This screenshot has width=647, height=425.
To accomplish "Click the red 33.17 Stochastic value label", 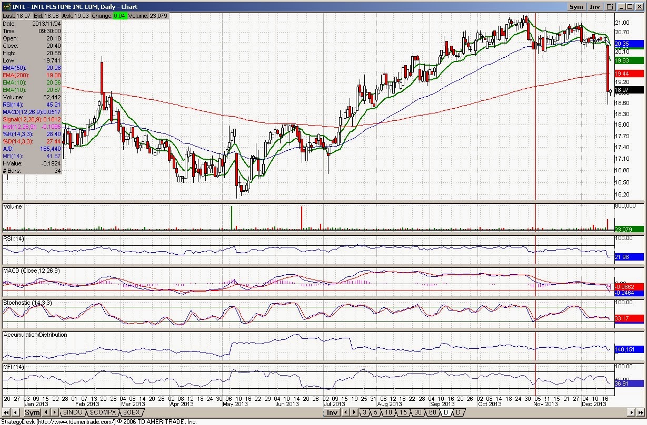I will [629, 318].
